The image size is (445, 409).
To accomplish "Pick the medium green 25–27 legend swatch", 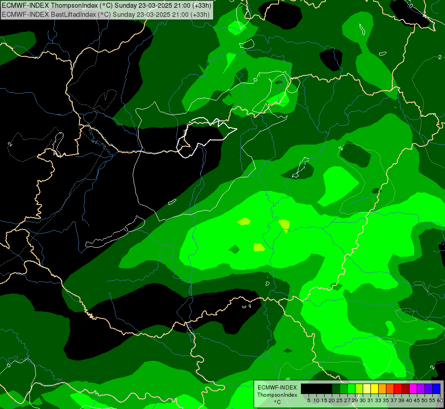I will (344, 389).
